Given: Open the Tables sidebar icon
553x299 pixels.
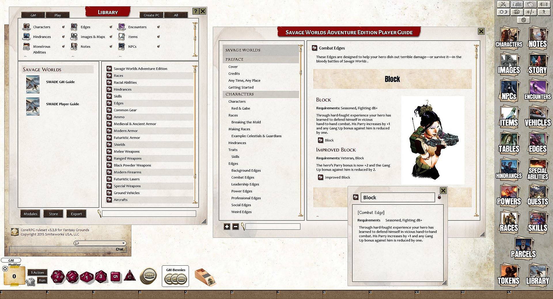Looking at the screenshot, I should [509, 143].
